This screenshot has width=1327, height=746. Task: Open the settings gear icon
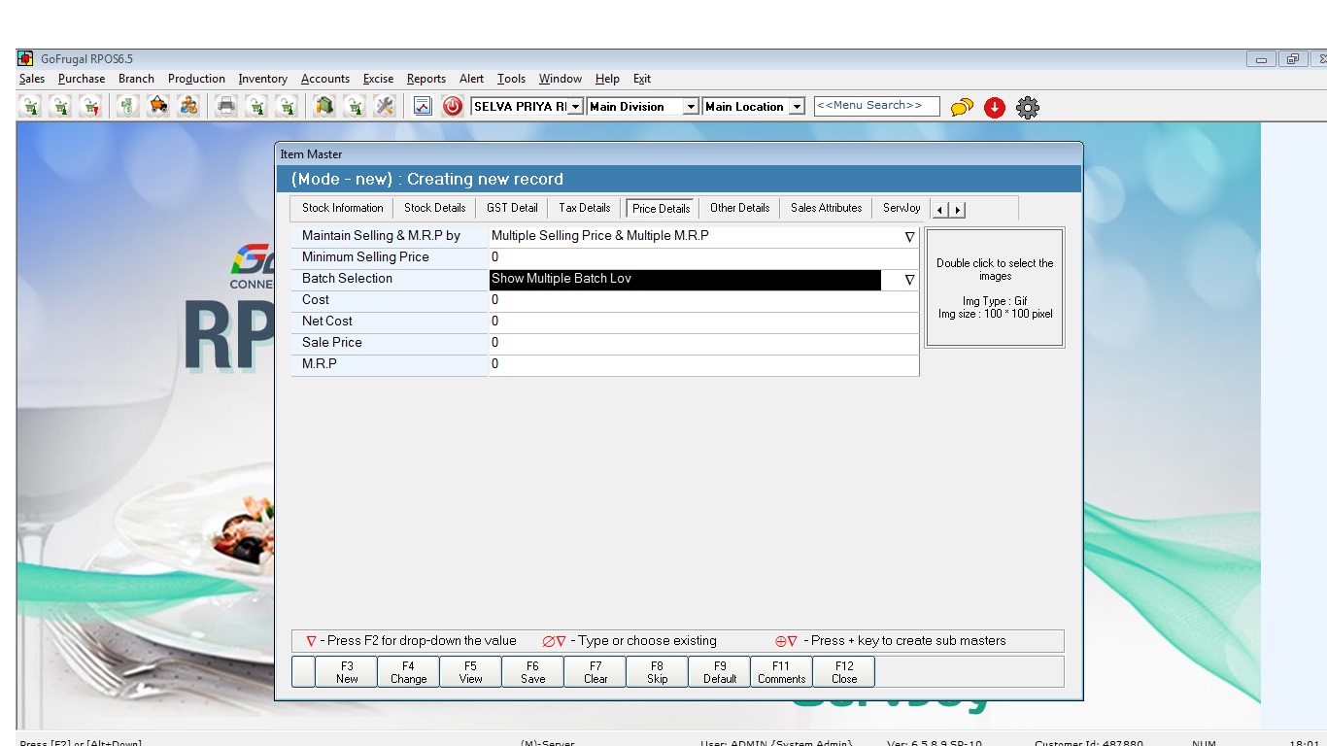1028,107
